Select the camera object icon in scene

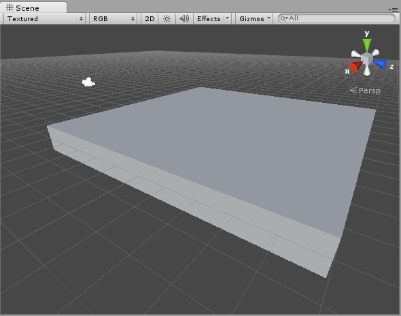[88, 82]
